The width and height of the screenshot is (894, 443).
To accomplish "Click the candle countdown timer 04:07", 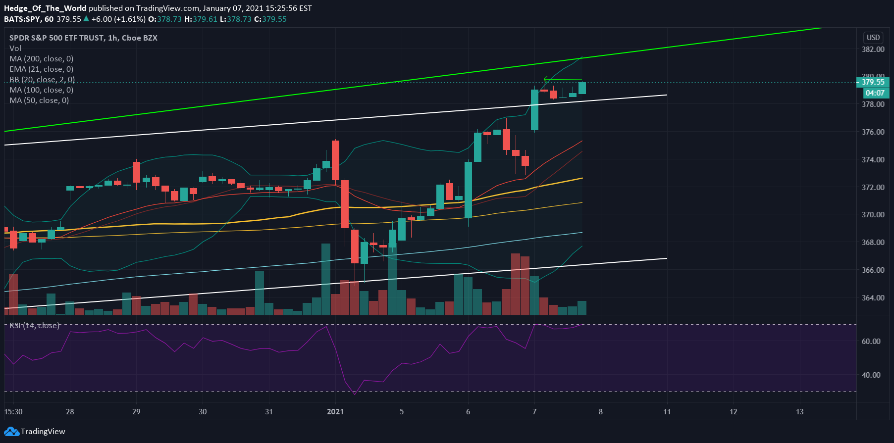I will point(875,93).
